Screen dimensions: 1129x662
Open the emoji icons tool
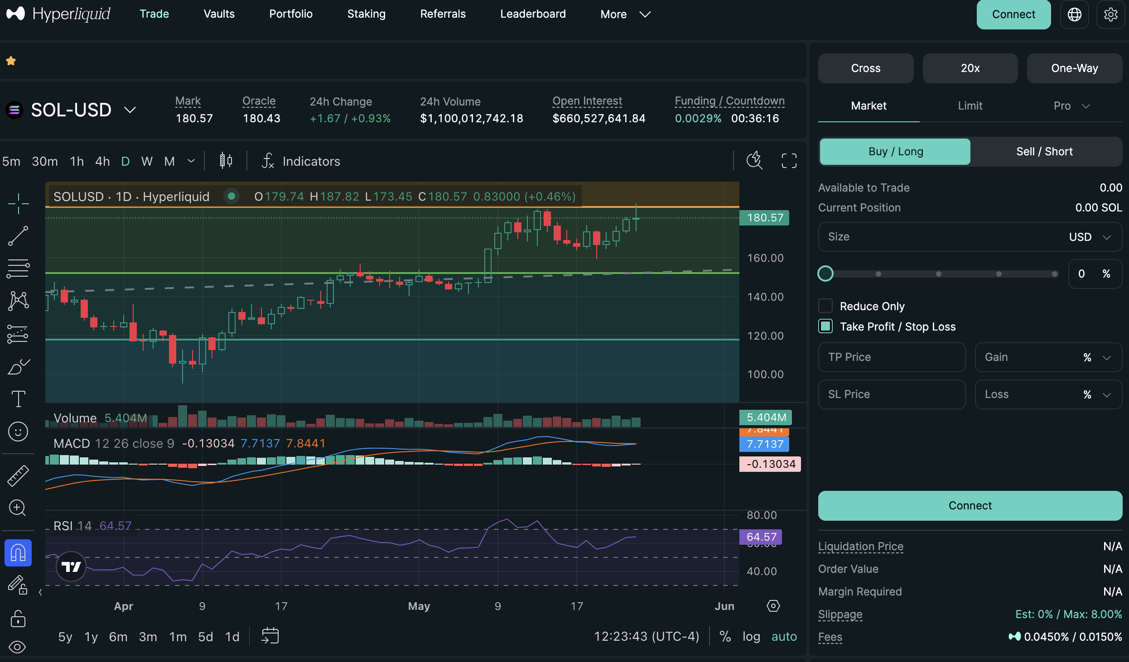(18, 432)
